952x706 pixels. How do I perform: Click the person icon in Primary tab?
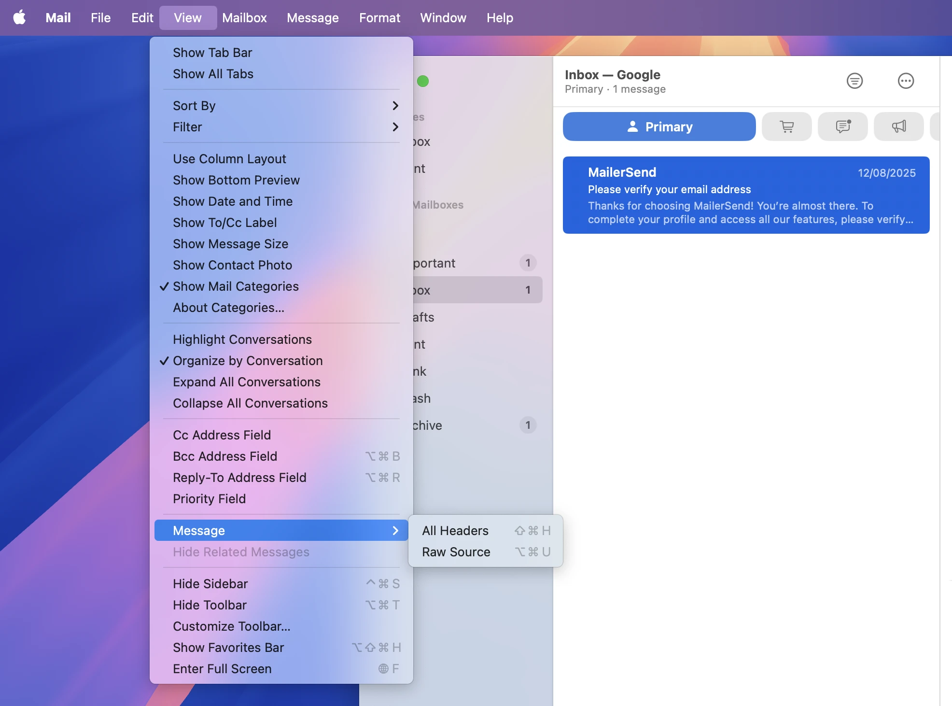pos(632,127)
